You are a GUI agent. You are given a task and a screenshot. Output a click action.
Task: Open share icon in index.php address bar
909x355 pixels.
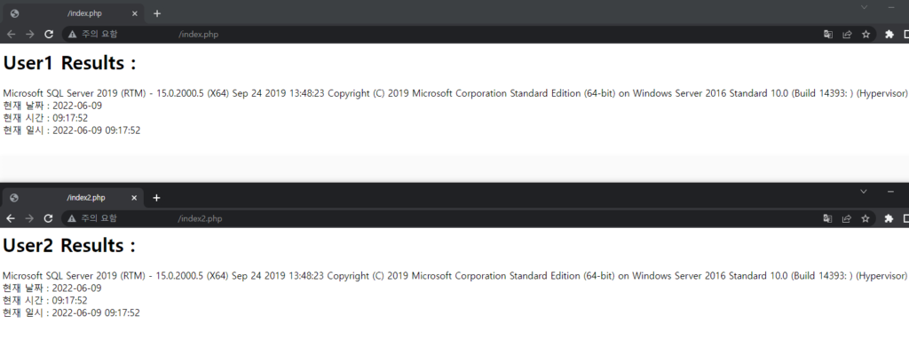[847, 35]
